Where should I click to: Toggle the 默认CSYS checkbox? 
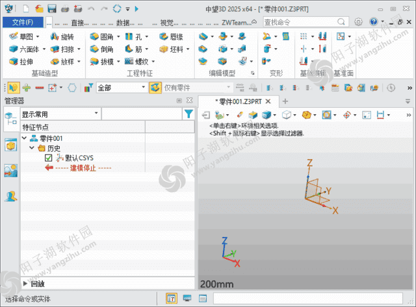48,158
